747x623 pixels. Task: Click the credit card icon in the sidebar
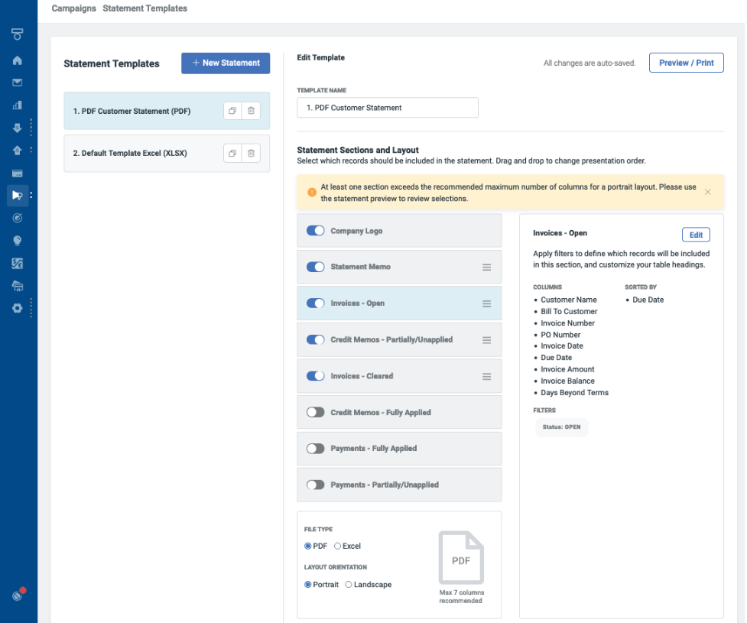pos(17,173)
